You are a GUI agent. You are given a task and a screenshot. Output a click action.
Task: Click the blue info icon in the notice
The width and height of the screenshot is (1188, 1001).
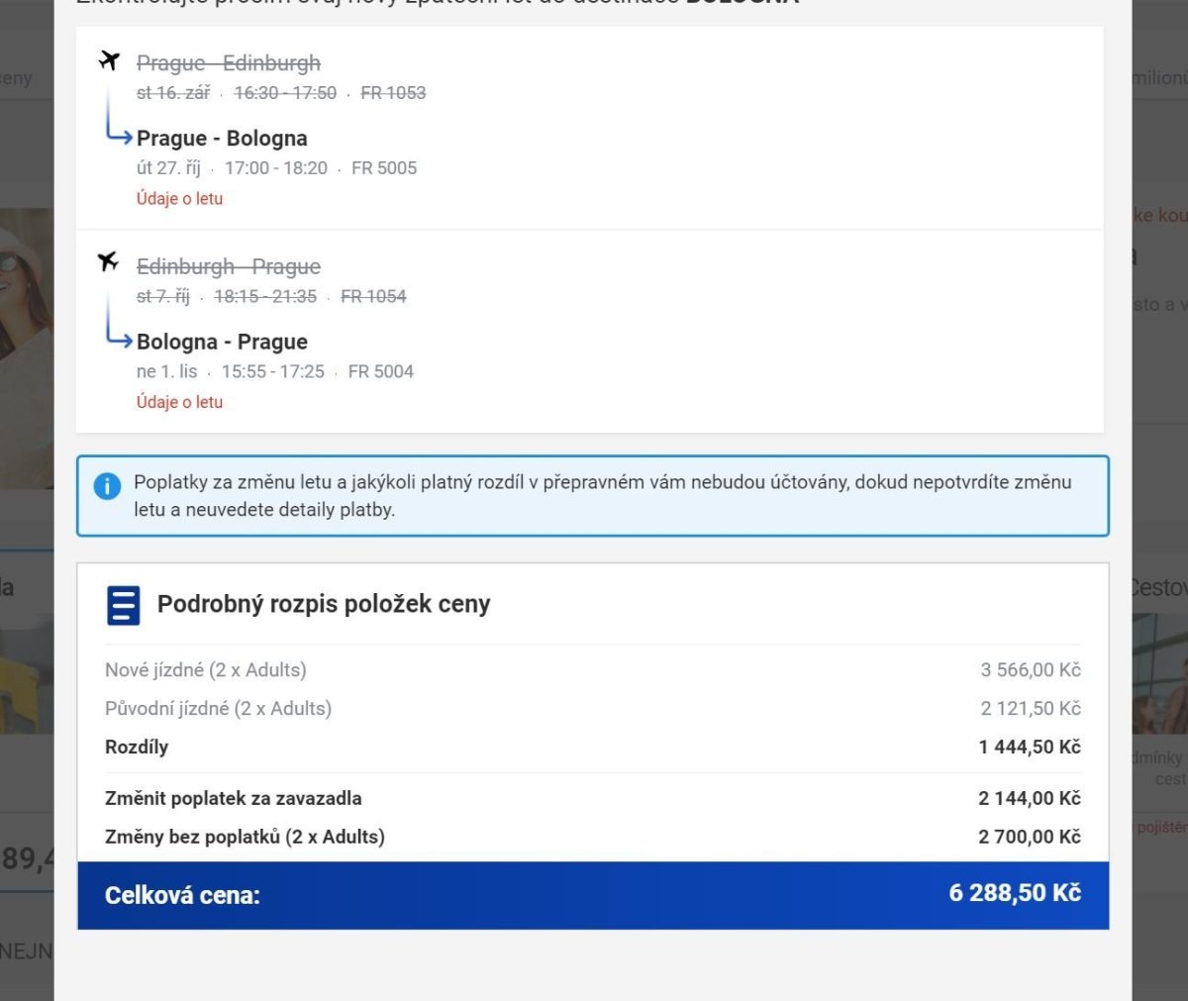tap(107, 486)
